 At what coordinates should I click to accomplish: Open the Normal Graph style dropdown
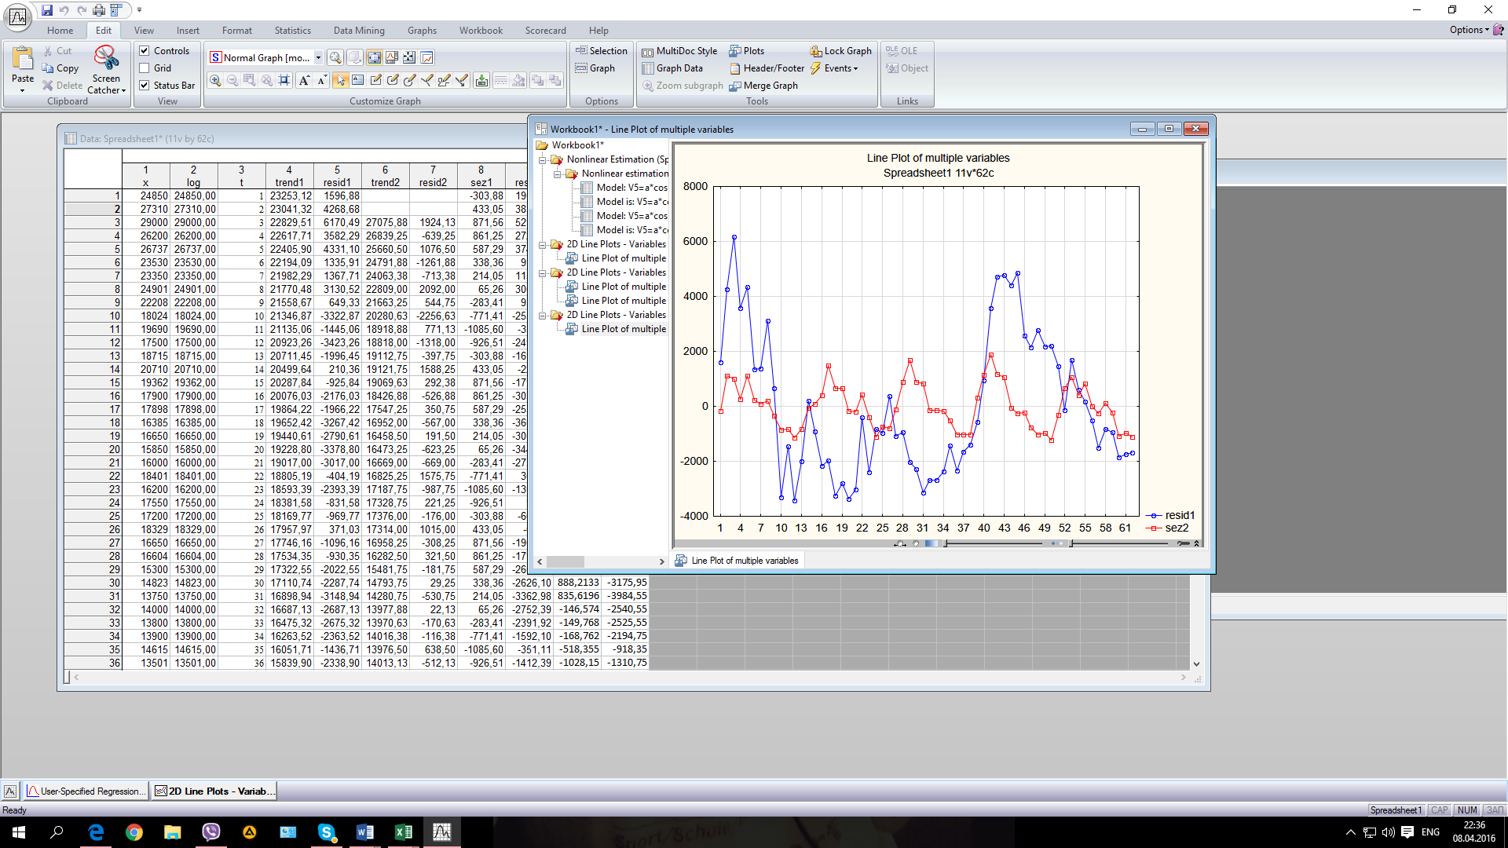point(318,58)
